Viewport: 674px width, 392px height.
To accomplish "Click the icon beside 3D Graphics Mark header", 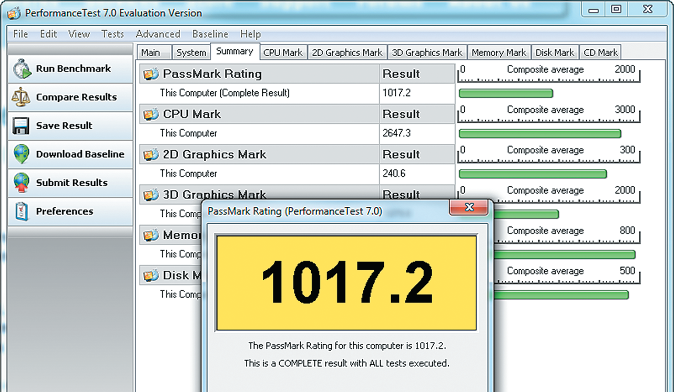I will click(x=151, y=195).
